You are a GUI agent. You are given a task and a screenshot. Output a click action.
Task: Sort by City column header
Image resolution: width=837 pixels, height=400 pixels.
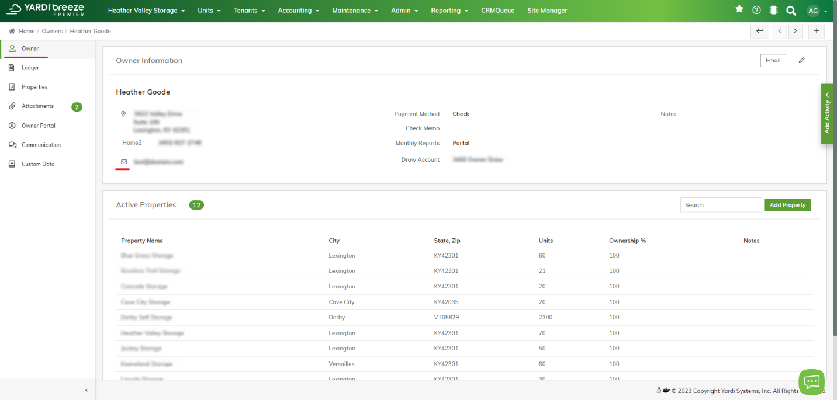[x=334, y=241]
